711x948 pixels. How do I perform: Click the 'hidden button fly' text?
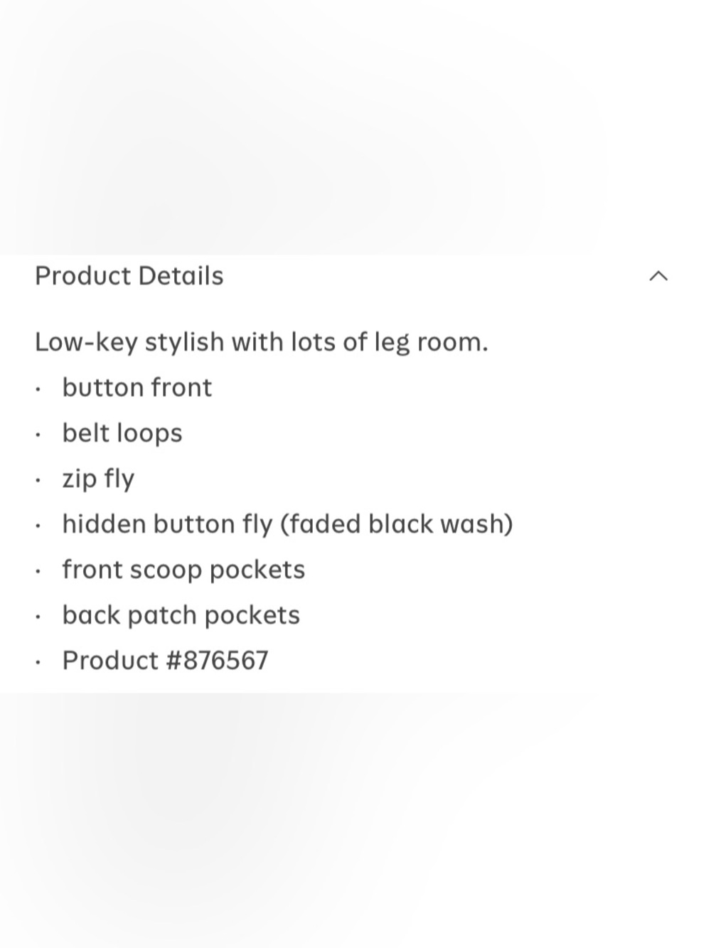tap(168, 524)
